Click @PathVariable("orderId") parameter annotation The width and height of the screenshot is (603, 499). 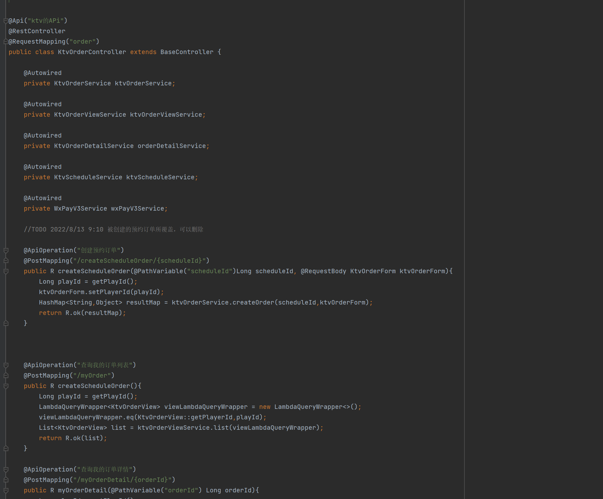pos(157,490)
